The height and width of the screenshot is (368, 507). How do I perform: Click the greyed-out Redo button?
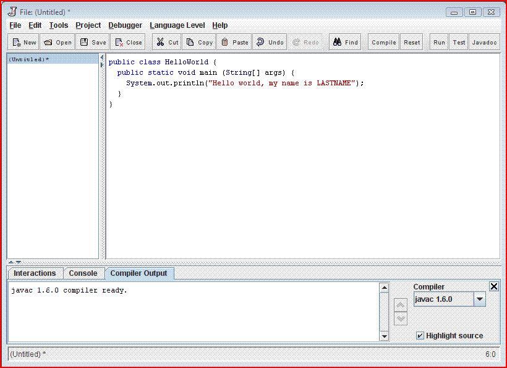[305, 42]
